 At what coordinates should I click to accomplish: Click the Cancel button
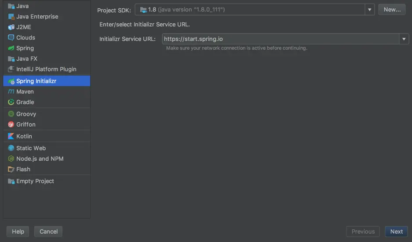pos(49,231)
